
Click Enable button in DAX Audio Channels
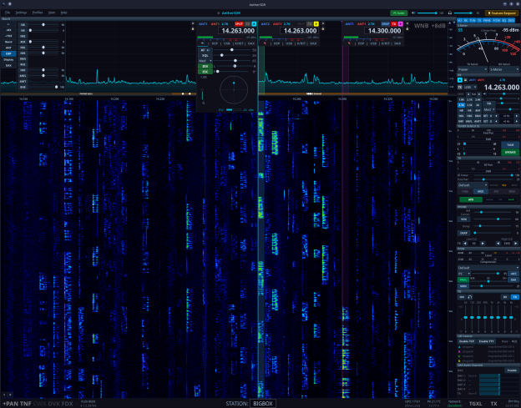(512, 370)
